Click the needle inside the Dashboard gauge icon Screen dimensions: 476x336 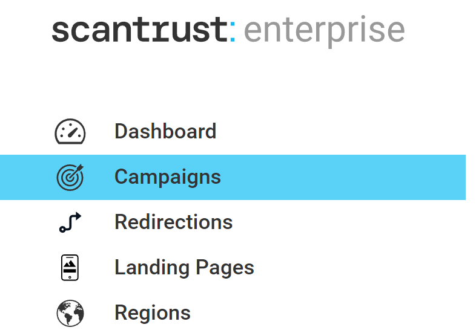coord(73,130)
